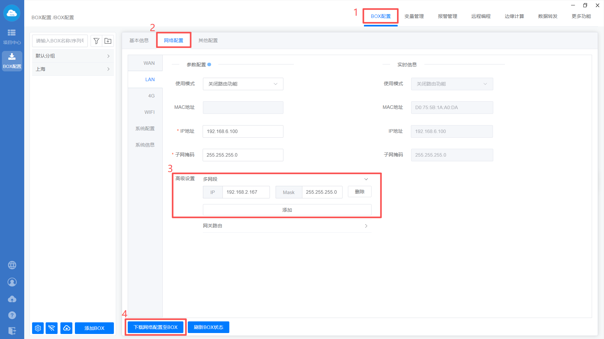Image resolution: width=604 pixels, height=339 pixels.
Task: Click download network config to BOX button
Action: (156, 327)
